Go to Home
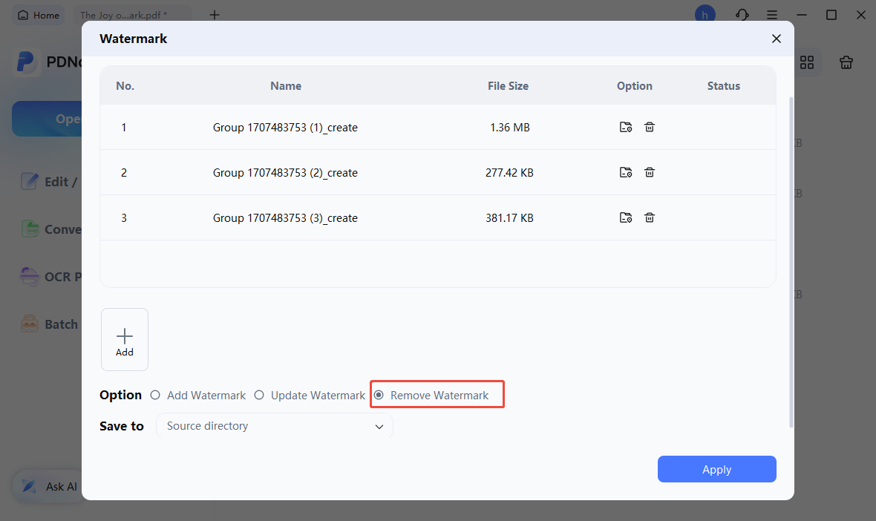This screenshot has height=521, width=876. (x=38, y=14)
